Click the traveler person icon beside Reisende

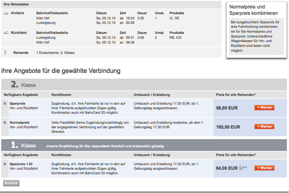tap(5, 53)
